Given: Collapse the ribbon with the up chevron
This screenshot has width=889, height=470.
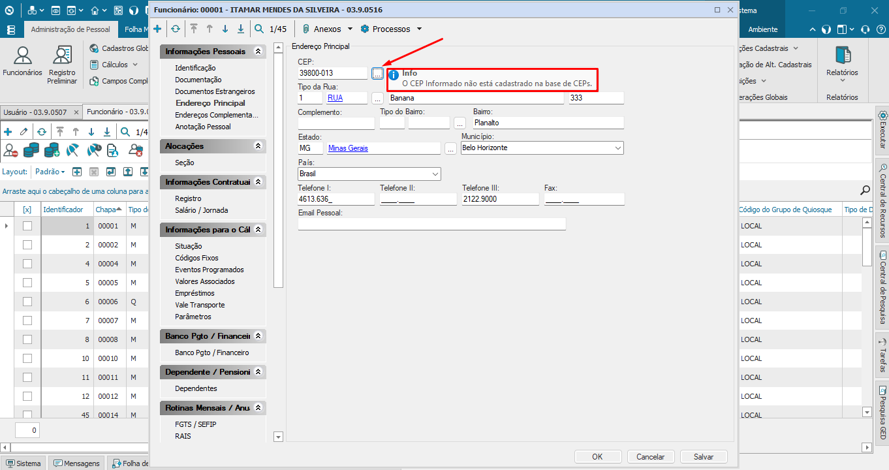Looking at the screenshot, I should [x=813, y=29].
